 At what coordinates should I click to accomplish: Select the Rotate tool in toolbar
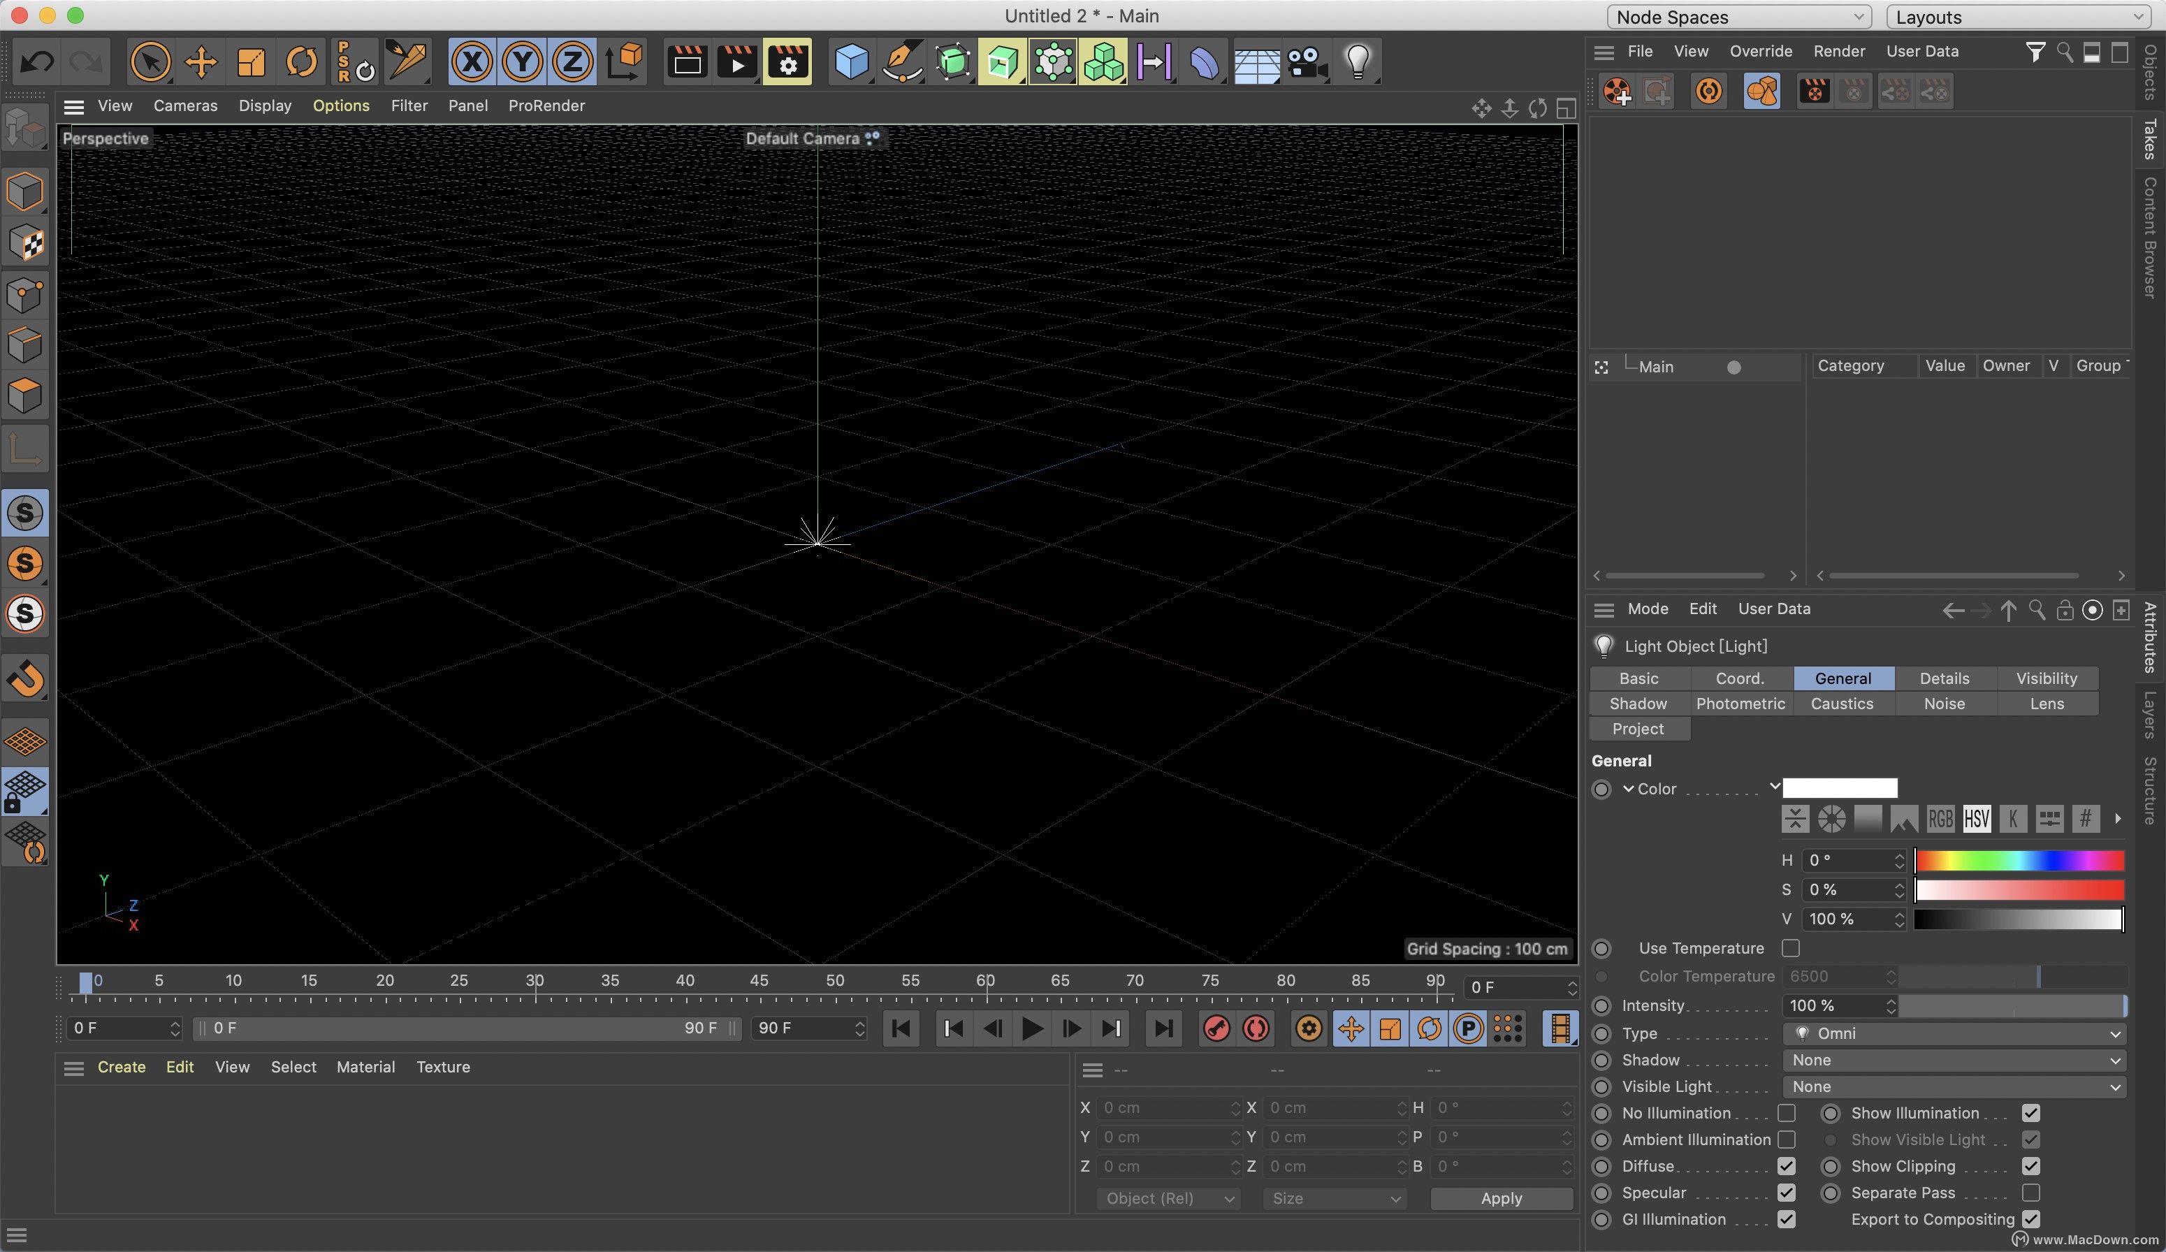click(x=300, y=59)
